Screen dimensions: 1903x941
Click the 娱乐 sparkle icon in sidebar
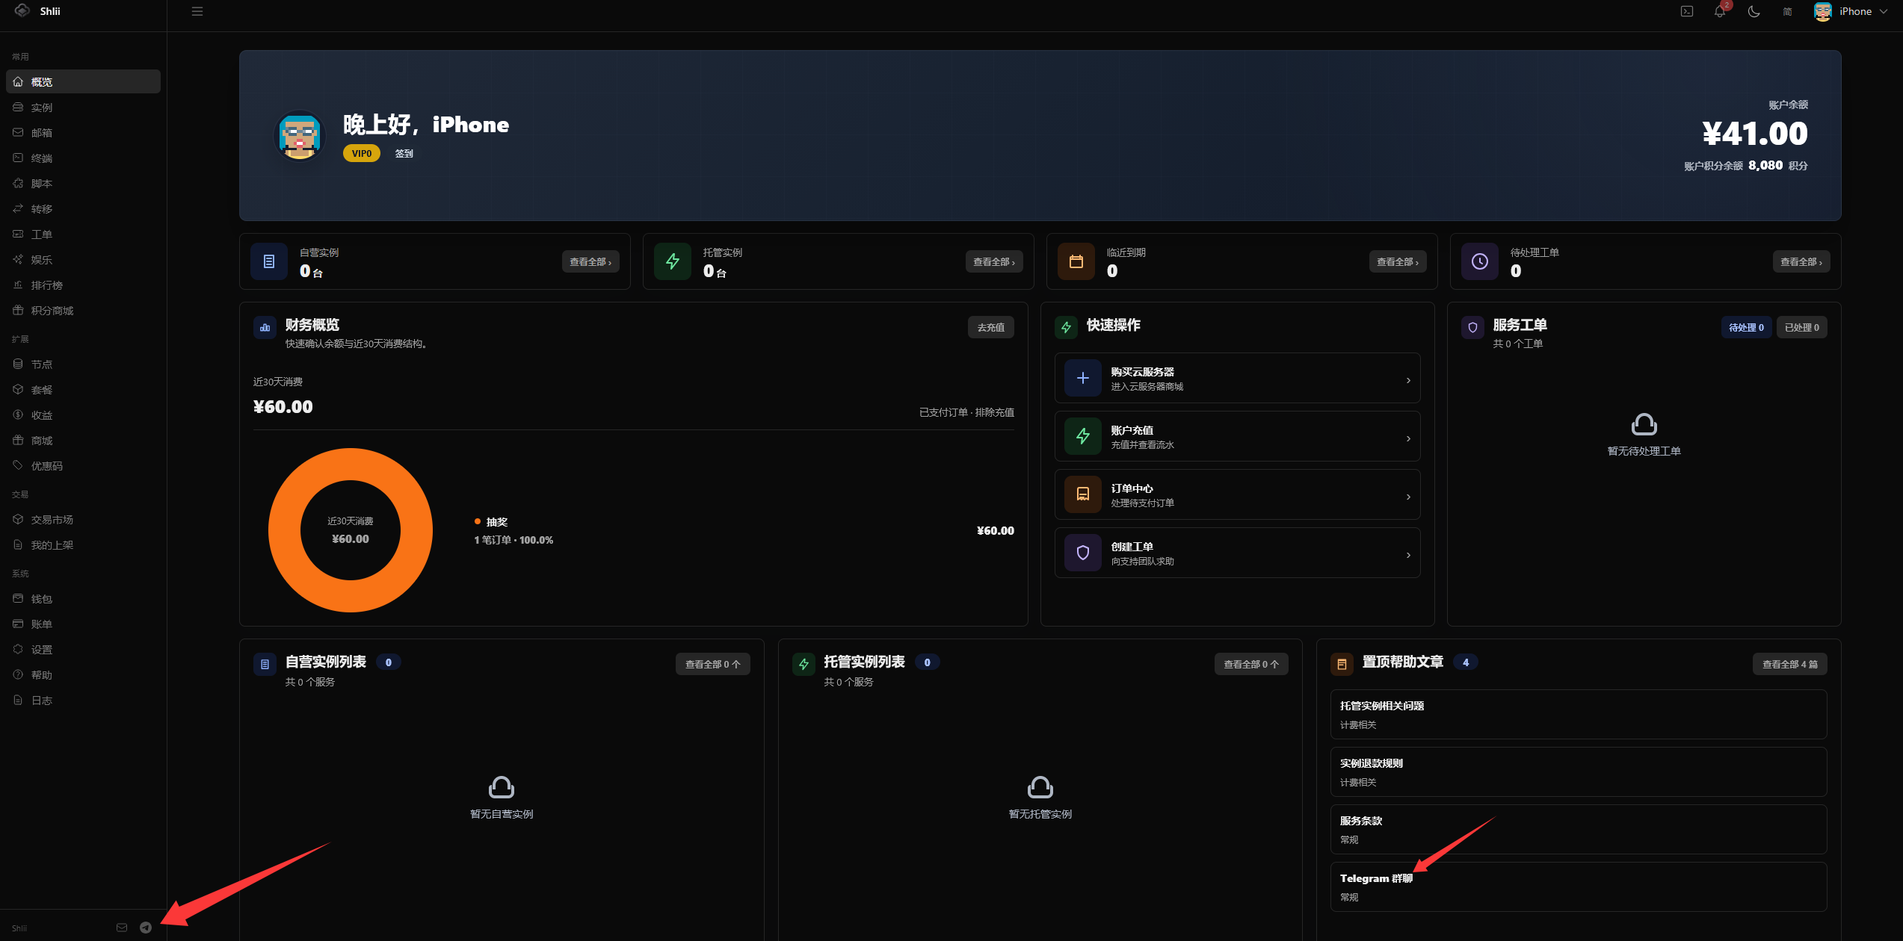(18, 259)
